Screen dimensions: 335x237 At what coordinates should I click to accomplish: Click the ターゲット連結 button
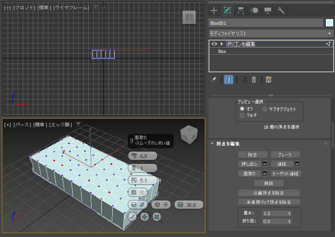click(286, 173)
